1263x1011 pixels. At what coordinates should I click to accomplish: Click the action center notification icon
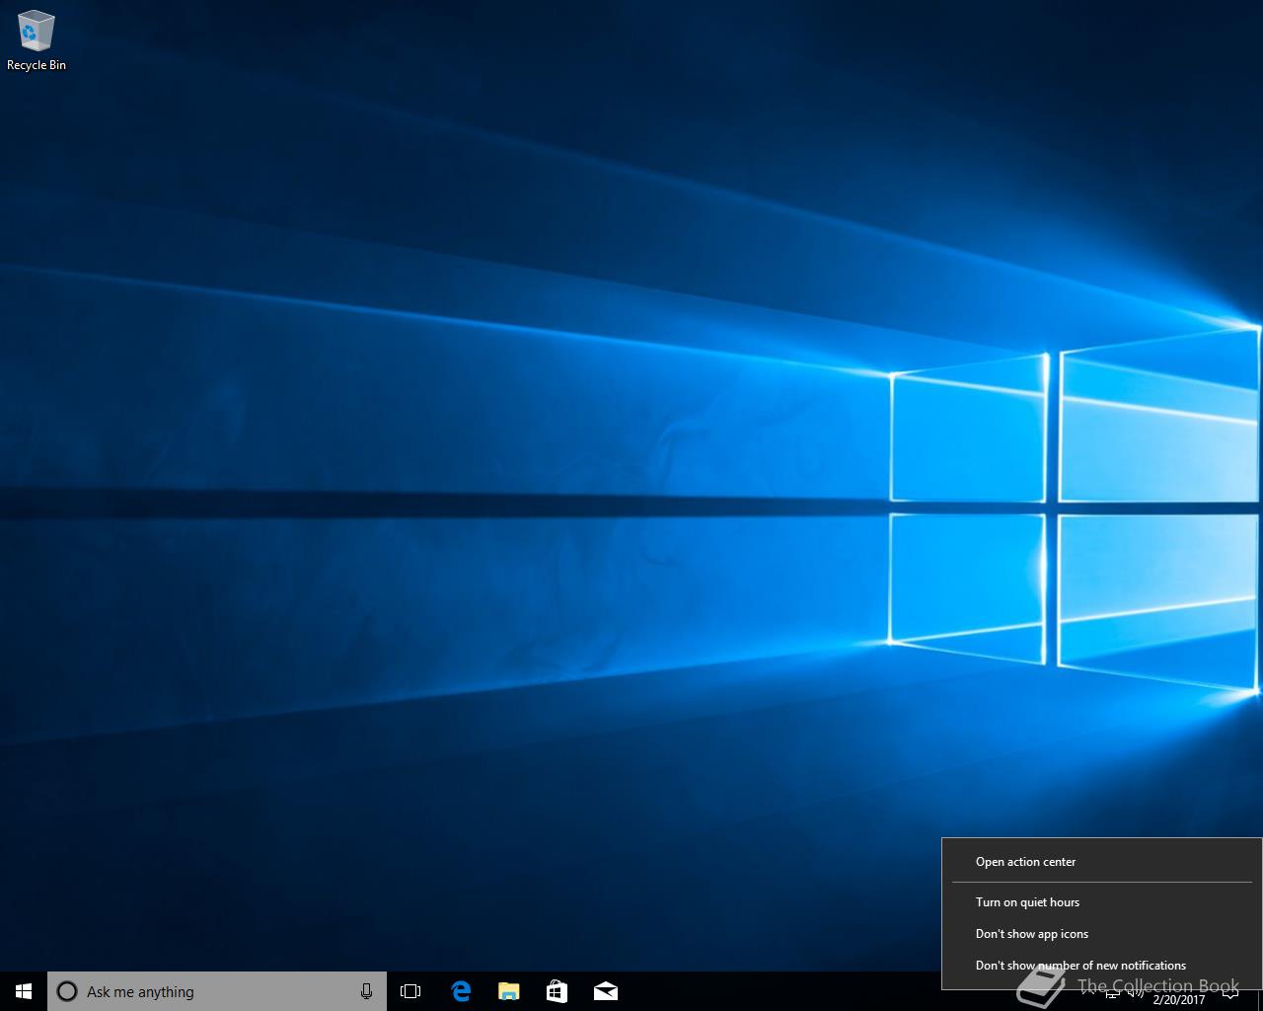[x=1229, y=995]
